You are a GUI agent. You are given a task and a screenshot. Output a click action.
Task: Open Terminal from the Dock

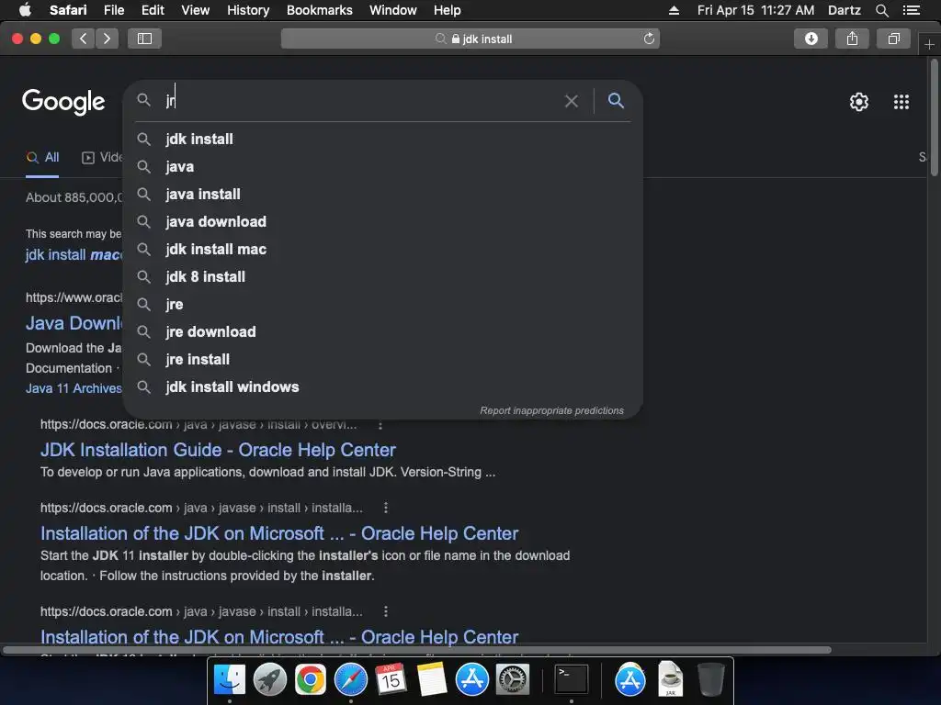click(571, 680)
